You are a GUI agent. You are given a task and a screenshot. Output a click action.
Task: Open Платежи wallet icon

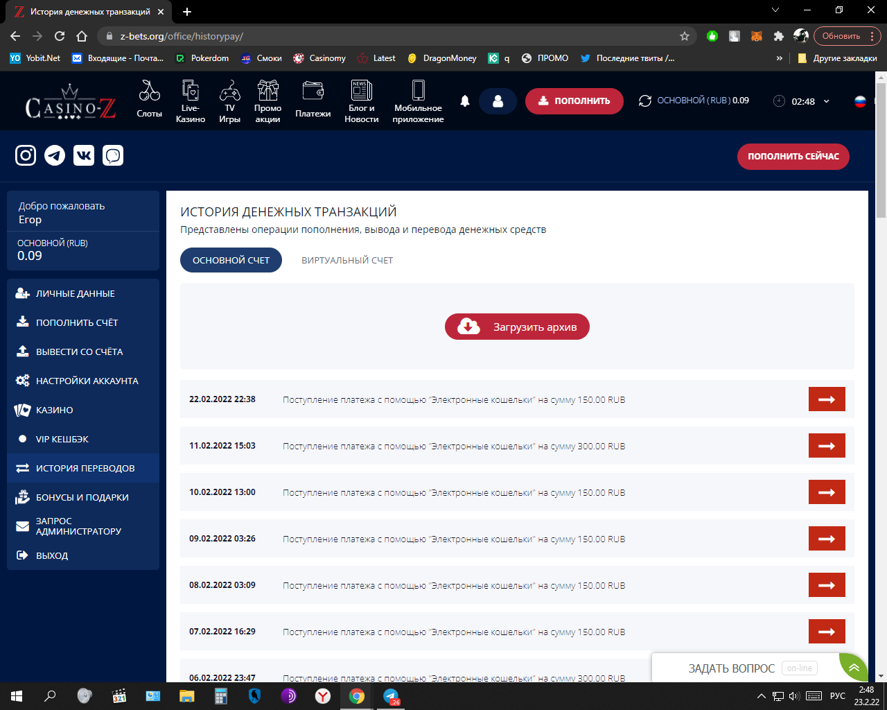click(x=313, y=91)
